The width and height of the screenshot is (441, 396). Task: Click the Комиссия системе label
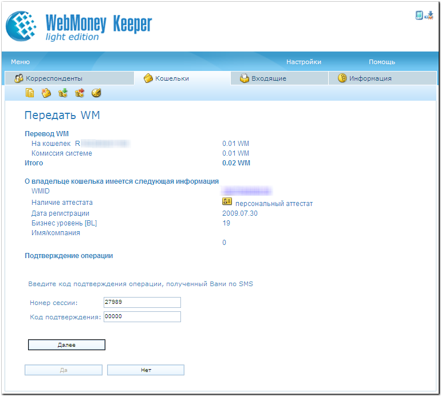62,153
